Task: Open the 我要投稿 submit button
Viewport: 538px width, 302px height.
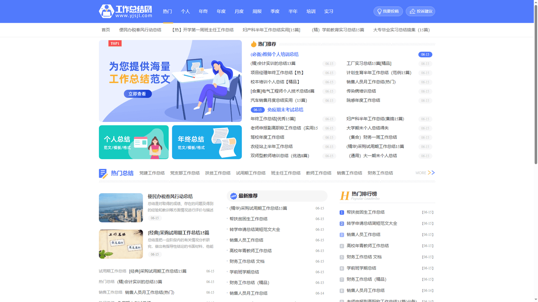Action: (388, 11)
